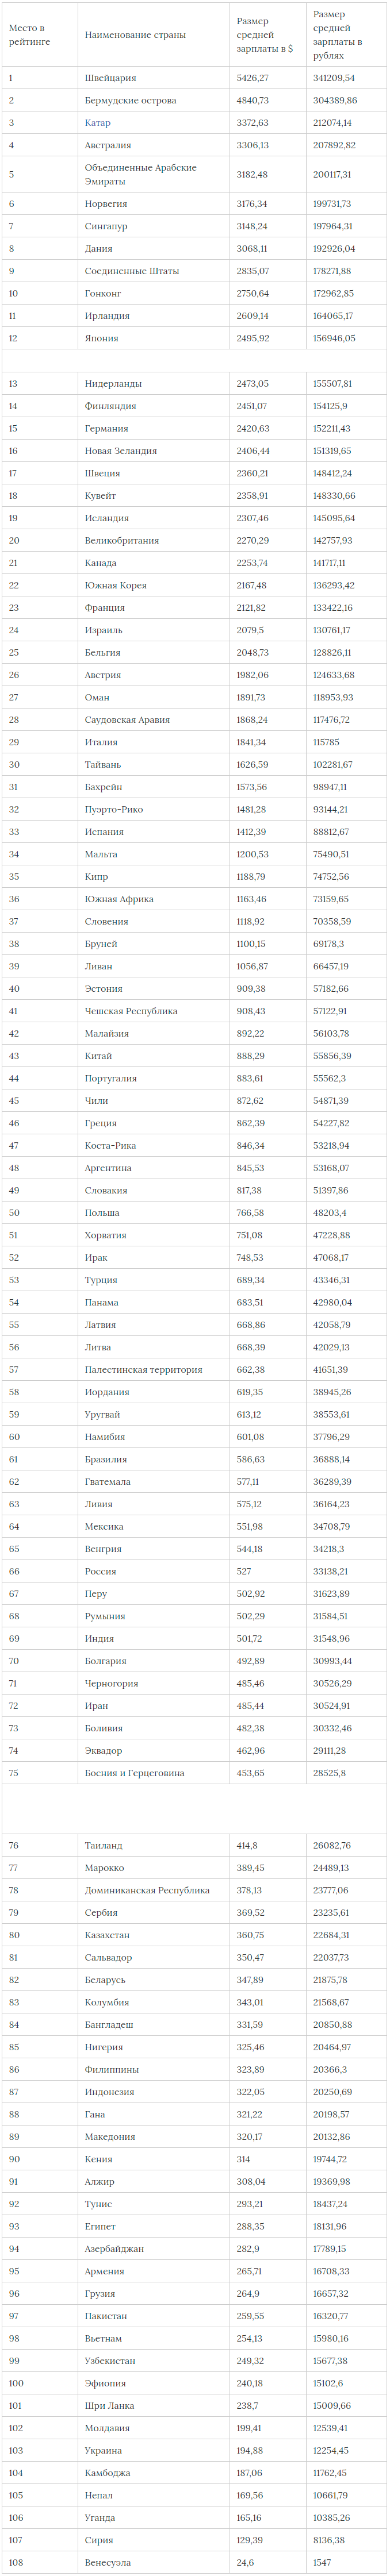Screen dimensions: 390x2576
Task: Select the Соединенные Штаты row name
Action: [154, 271]
